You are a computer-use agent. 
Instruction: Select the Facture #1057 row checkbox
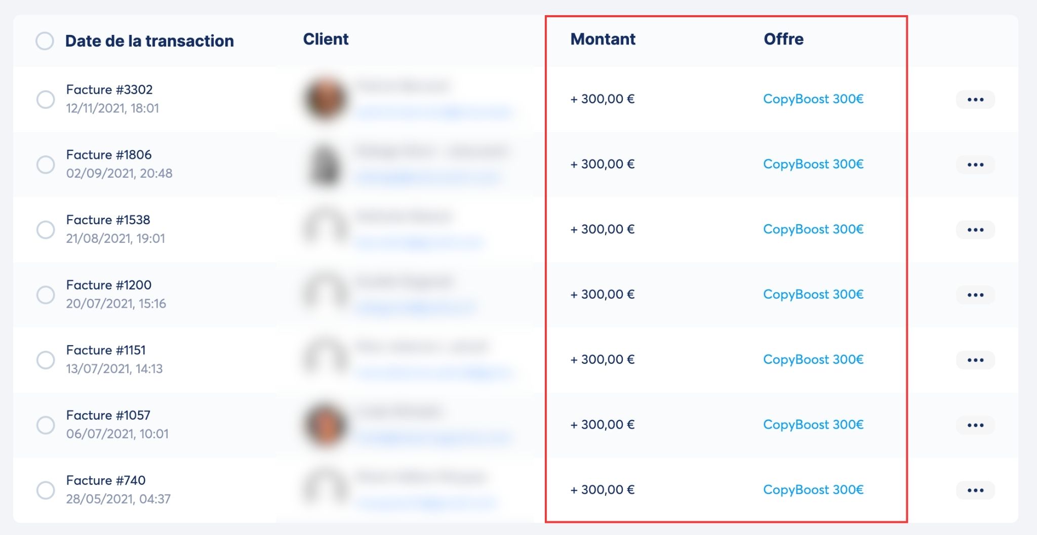[46, 425]
